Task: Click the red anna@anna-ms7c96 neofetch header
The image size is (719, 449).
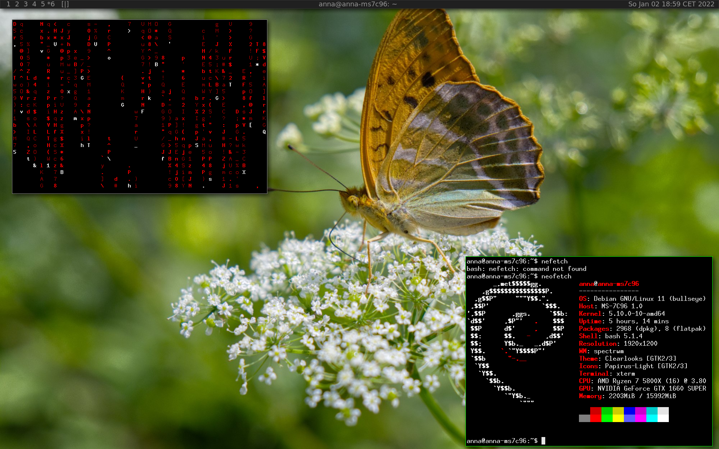Action: 609,284
